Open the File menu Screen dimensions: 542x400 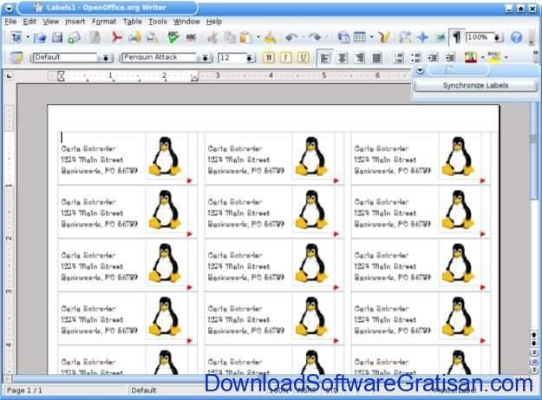(10, 22)
